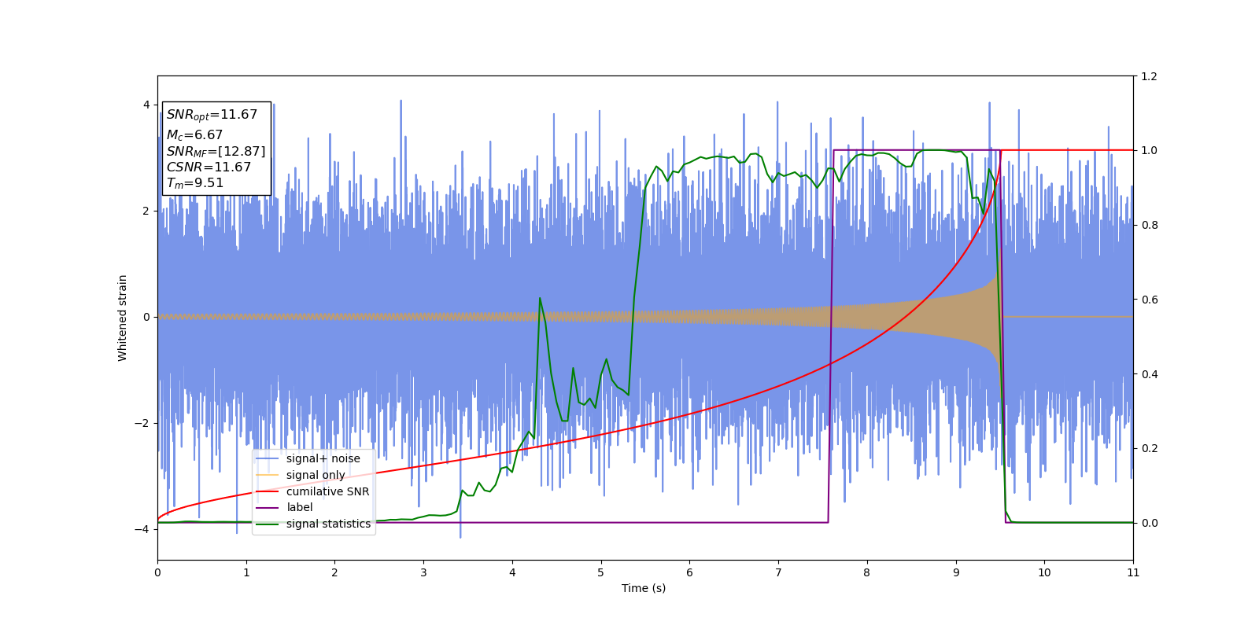Click the right-axis tick label 0.8
1259x629 pixels.
pyautogui.click(x=1149, y=225)
